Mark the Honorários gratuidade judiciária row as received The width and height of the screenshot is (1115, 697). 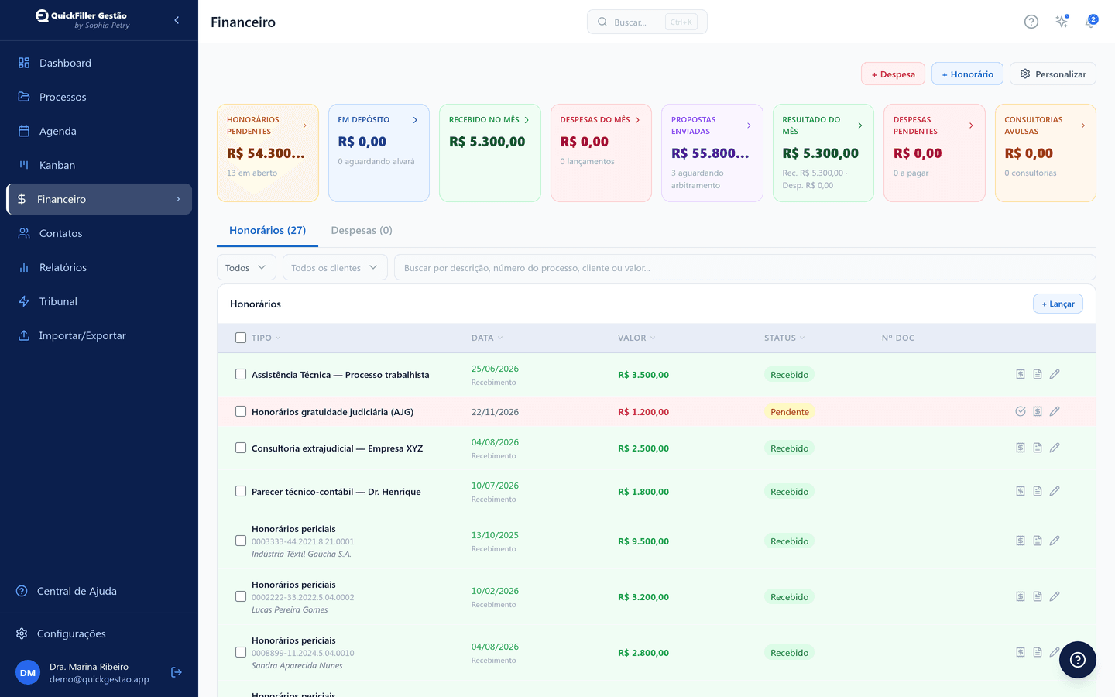tap(1021, 411)
